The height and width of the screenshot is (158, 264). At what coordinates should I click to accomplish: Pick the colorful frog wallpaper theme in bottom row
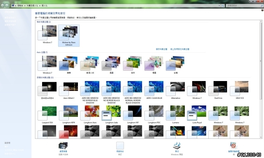(x=176, y=132)
